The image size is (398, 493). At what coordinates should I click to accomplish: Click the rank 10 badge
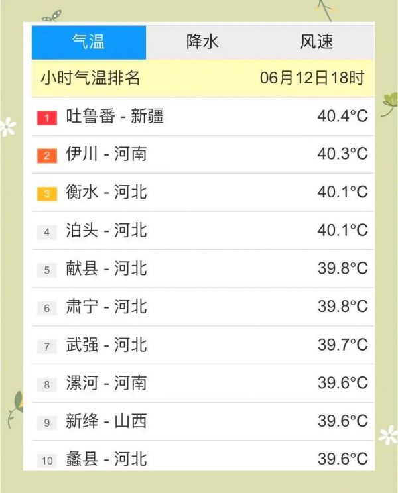[47, 461]
